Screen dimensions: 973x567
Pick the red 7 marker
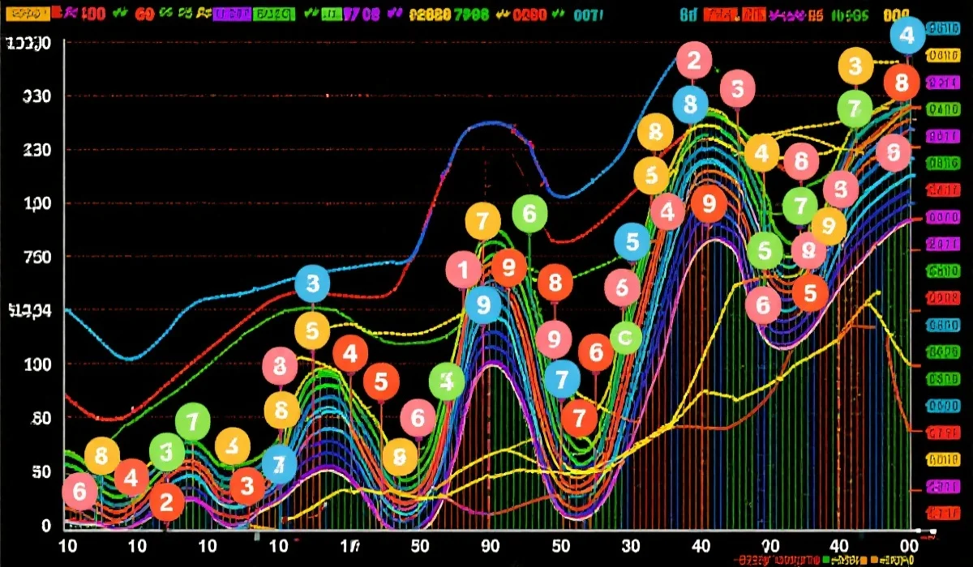(579, 418)
